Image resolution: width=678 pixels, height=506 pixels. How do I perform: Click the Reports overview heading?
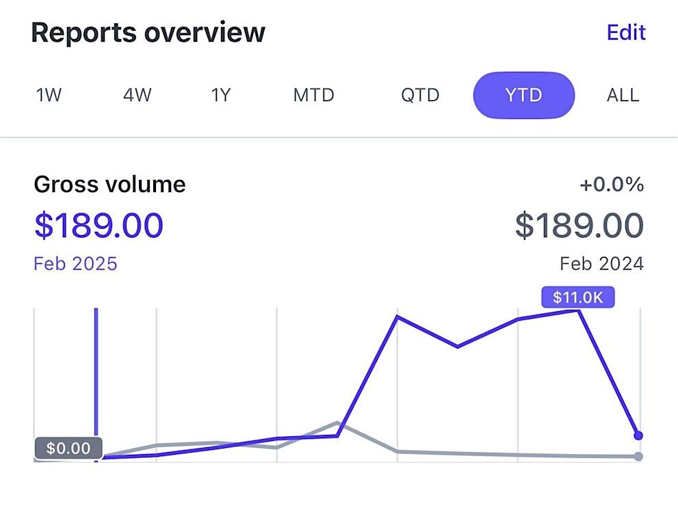(x=148, y=33)
